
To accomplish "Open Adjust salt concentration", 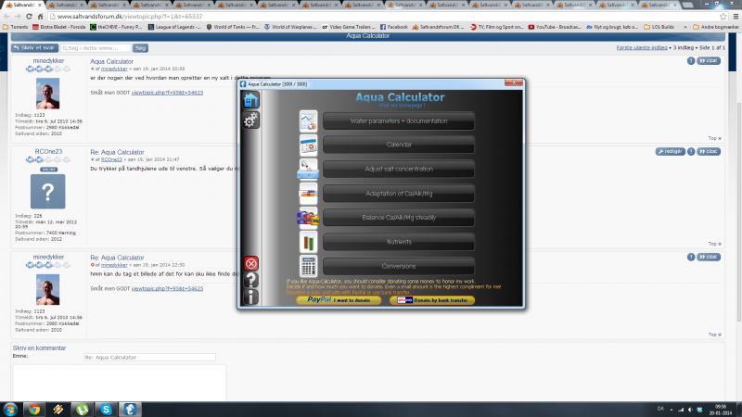I will click(399, 170).
